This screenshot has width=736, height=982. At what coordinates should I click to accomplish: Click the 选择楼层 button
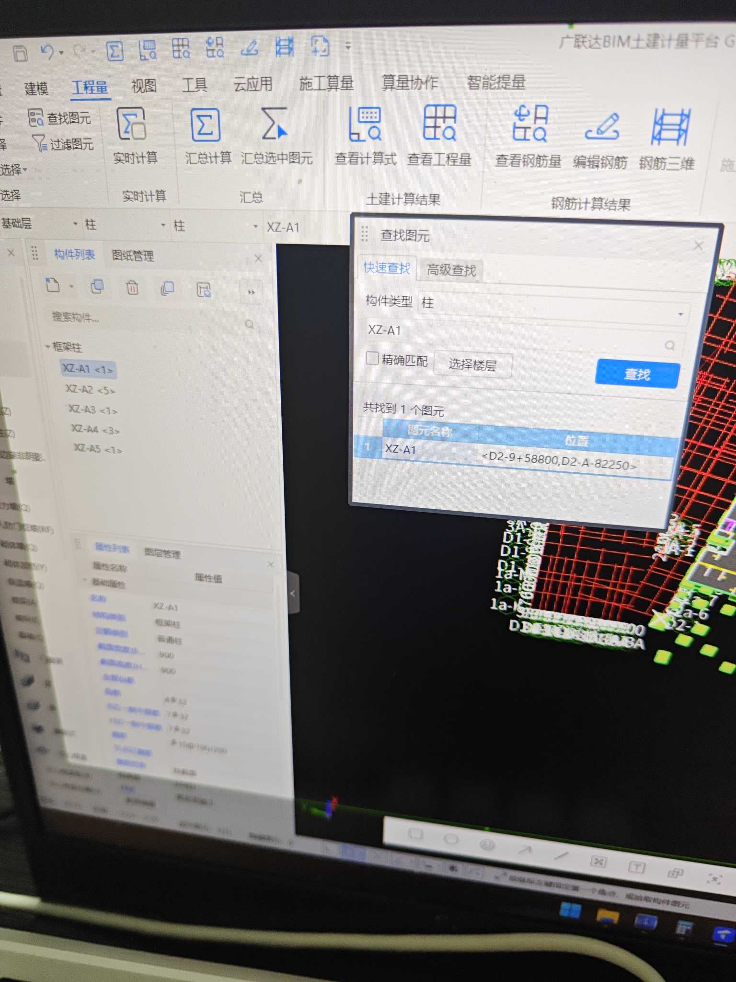pyautogui.click(x=472, y=365)
